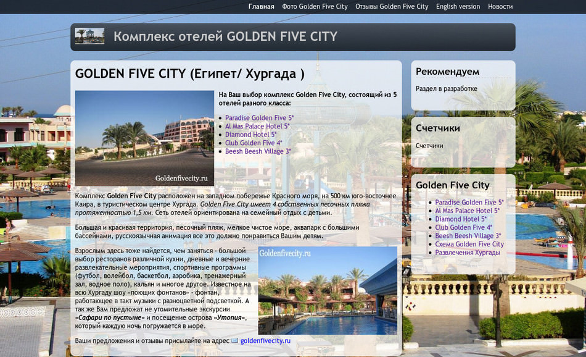The width and height of the screenshot is (586, 357).
Task: Open Diamond Hotel 5* link in article
Action: (x=250, y=135)
